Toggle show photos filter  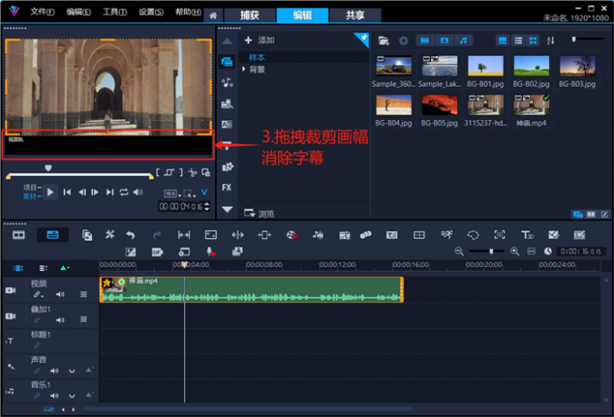tap(444, 41)
